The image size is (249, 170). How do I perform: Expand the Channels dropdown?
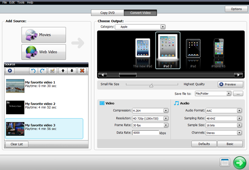click(239, 133)
